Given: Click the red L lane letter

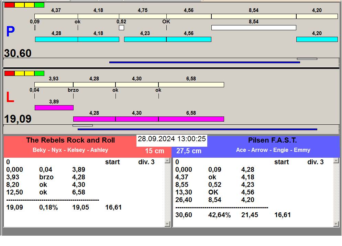Looking at the screenshot, I should point(10,97).
